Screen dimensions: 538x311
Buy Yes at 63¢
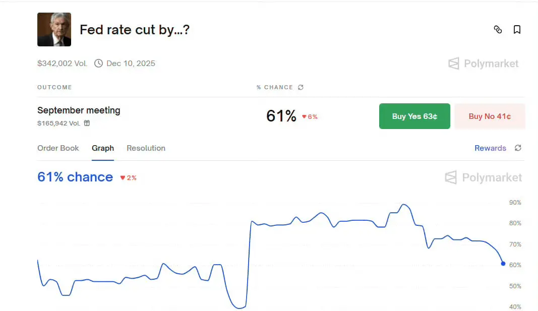coord(414,116)
